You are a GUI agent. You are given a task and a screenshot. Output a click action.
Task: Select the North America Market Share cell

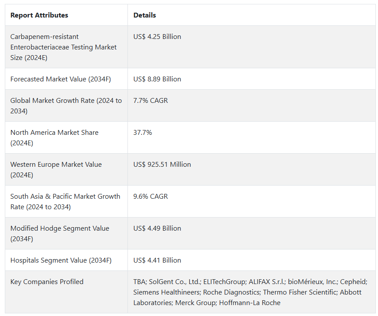[54, 137]
